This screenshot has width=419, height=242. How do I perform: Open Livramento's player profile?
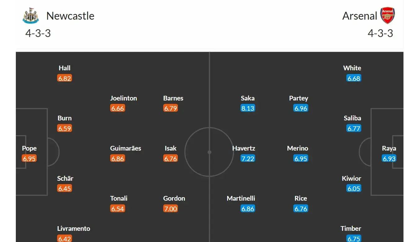(x=74, y=229)
